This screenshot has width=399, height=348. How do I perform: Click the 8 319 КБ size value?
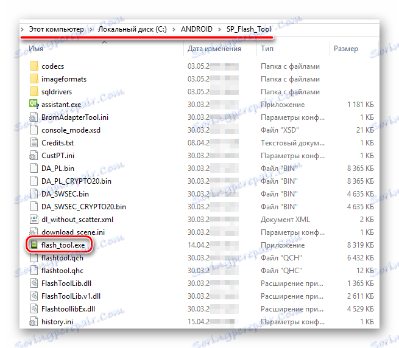pos(361,245)
